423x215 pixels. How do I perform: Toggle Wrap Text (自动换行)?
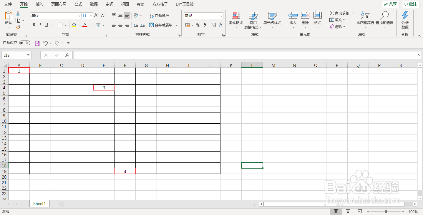pos(159,16)
